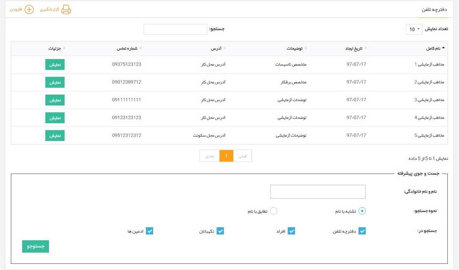The width and height of the screenshot is (459, 270).
Task: Focus the نام و نام خانوادگی field
Action: (x=318, y=192)
